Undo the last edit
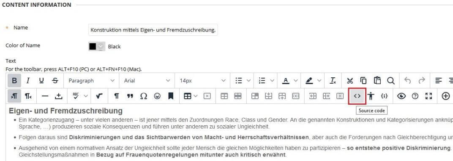This screenshot has height=161, width=453. 408,81
